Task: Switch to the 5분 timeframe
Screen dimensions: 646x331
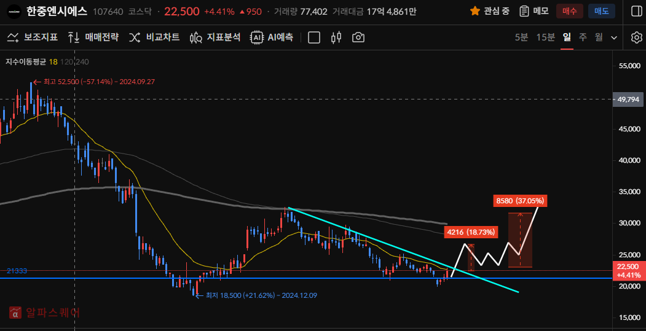Action: [521, 37]
